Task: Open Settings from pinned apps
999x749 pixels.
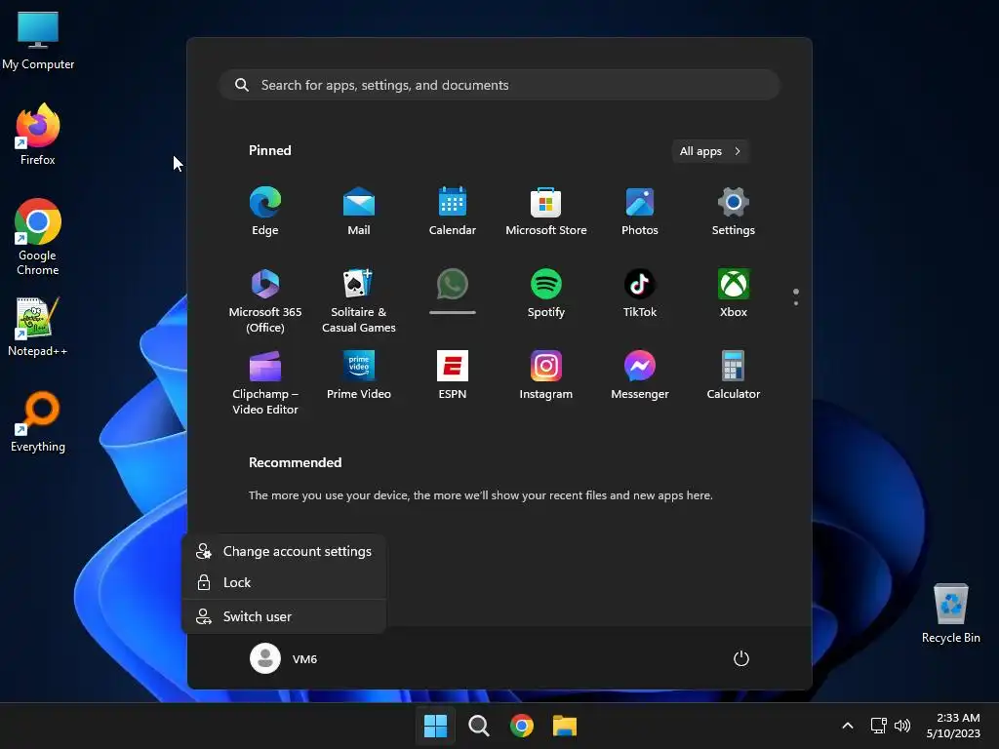Action: [x=734, y=212]
